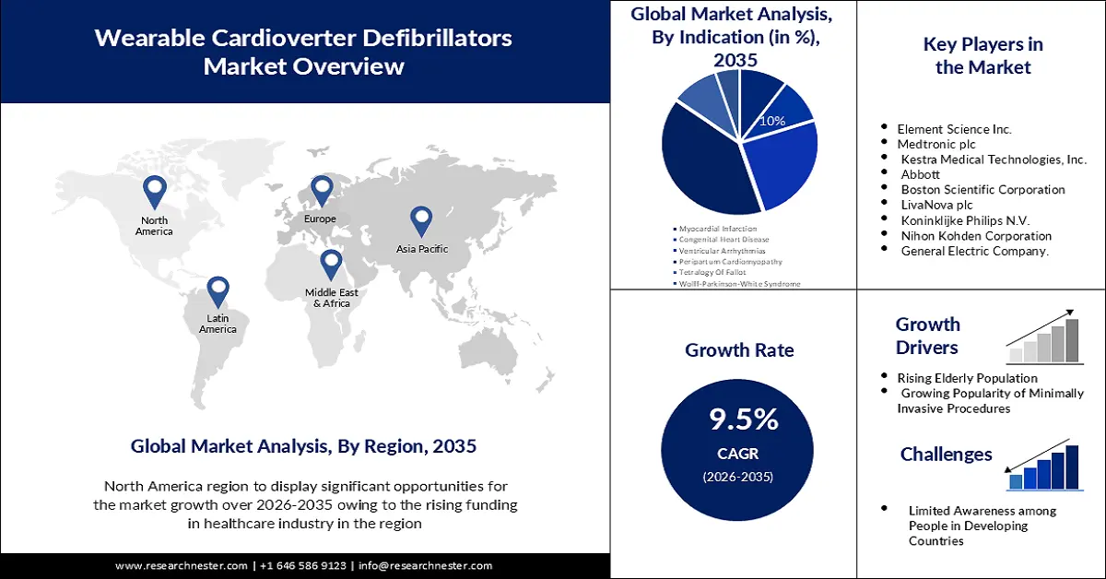1106x579 pixels.
Task: Click the Latin America location pin
Action: click(x=218, y=291)
